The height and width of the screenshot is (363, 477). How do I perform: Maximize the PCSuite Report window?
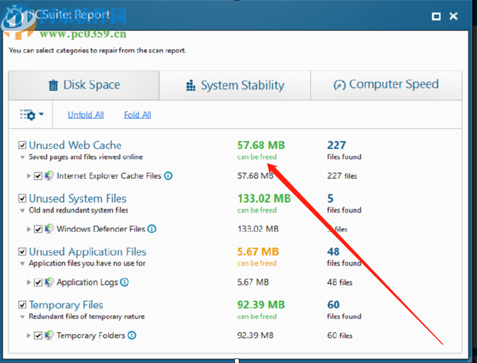[436, 16]
